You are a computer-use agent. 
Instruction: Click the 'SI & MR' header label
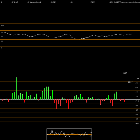tap(15, 2)
